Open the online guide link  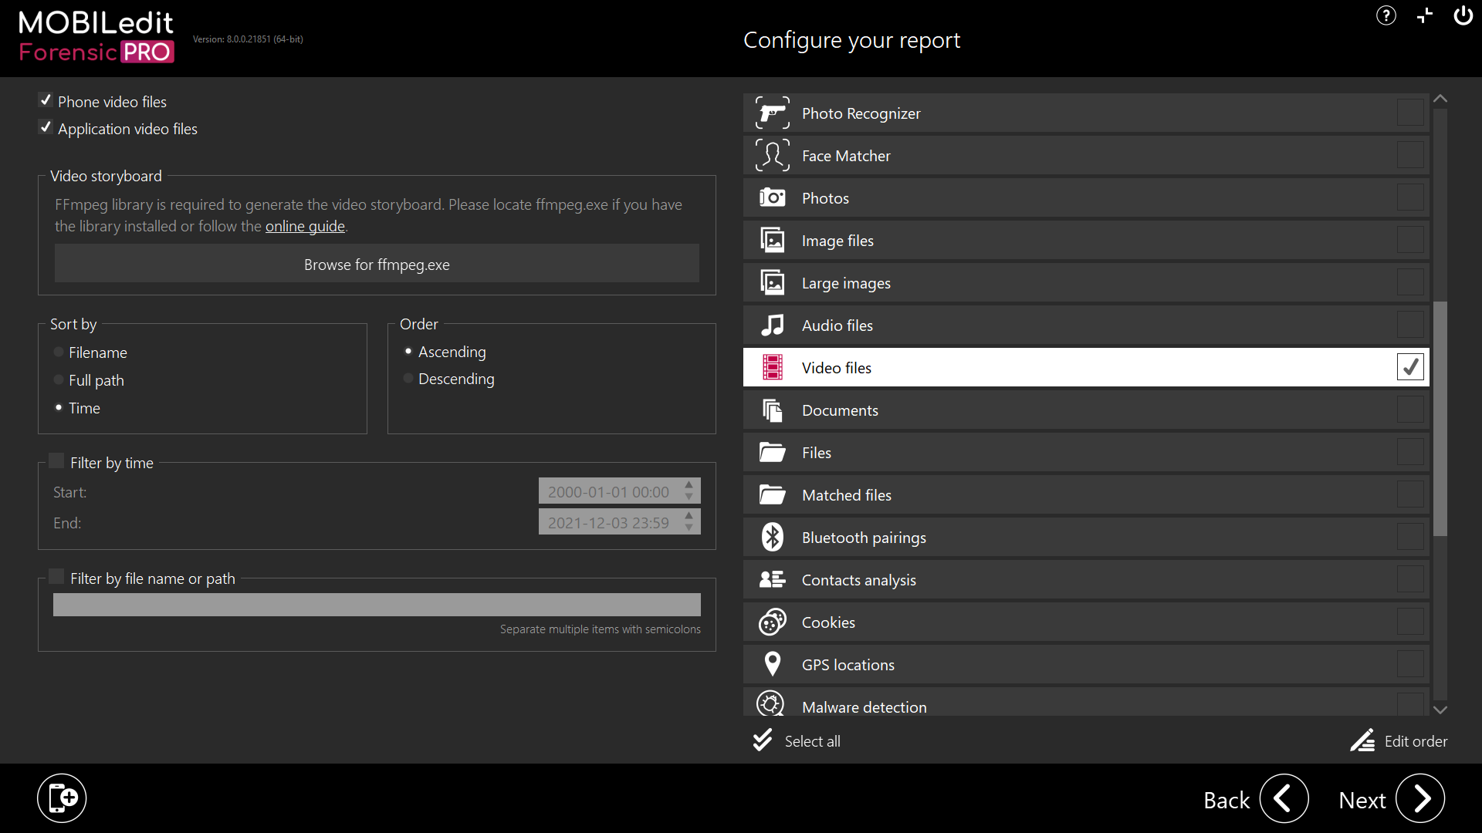(305, 227)
